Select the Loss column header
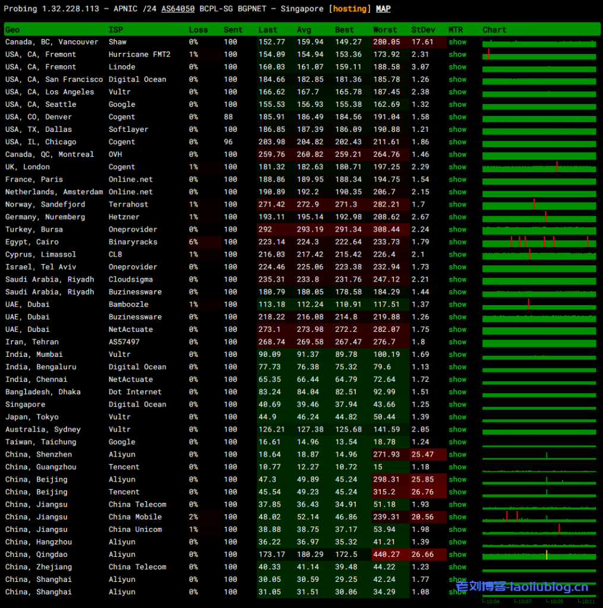 198,30
